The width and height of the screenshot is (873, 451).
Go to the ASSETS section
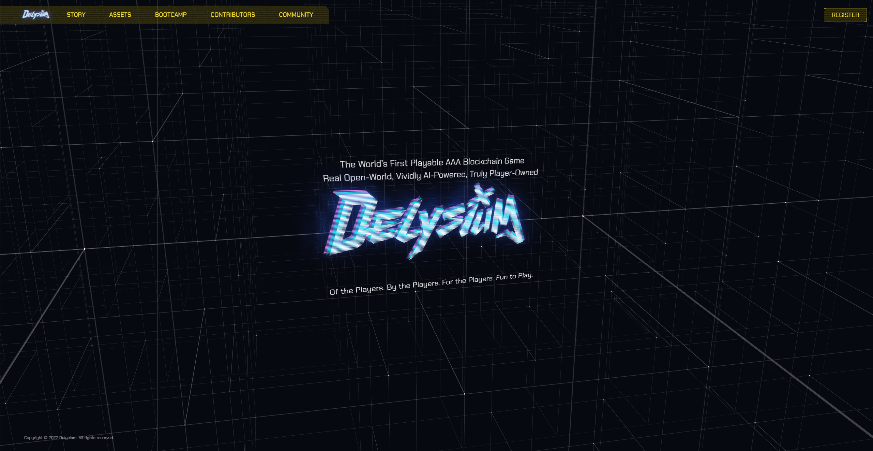click(120, 15)
